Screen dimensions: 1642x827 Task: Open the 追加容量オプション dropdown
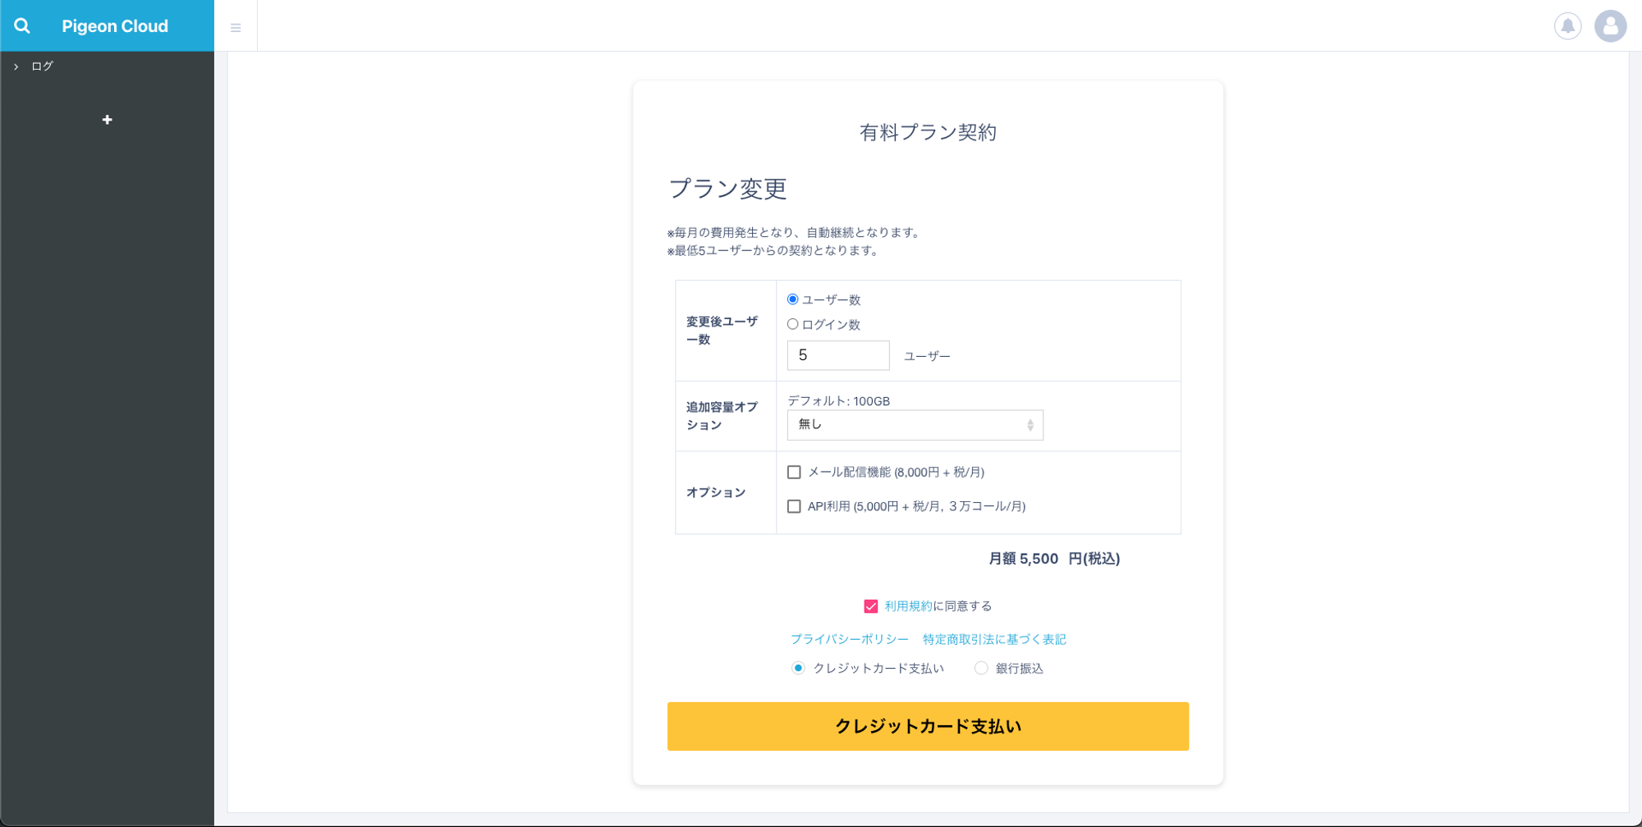point(915,425)
